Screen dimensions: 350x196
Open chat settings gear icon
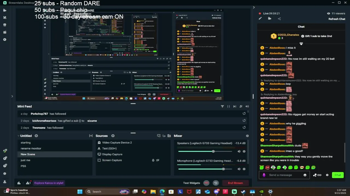[x=327, y=175]
